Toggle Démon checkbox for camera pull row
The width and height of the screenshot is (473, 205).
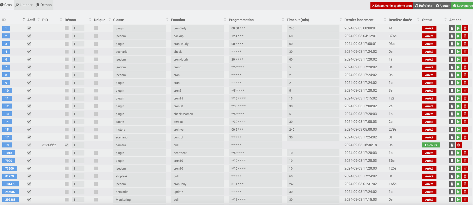point(67,145)
